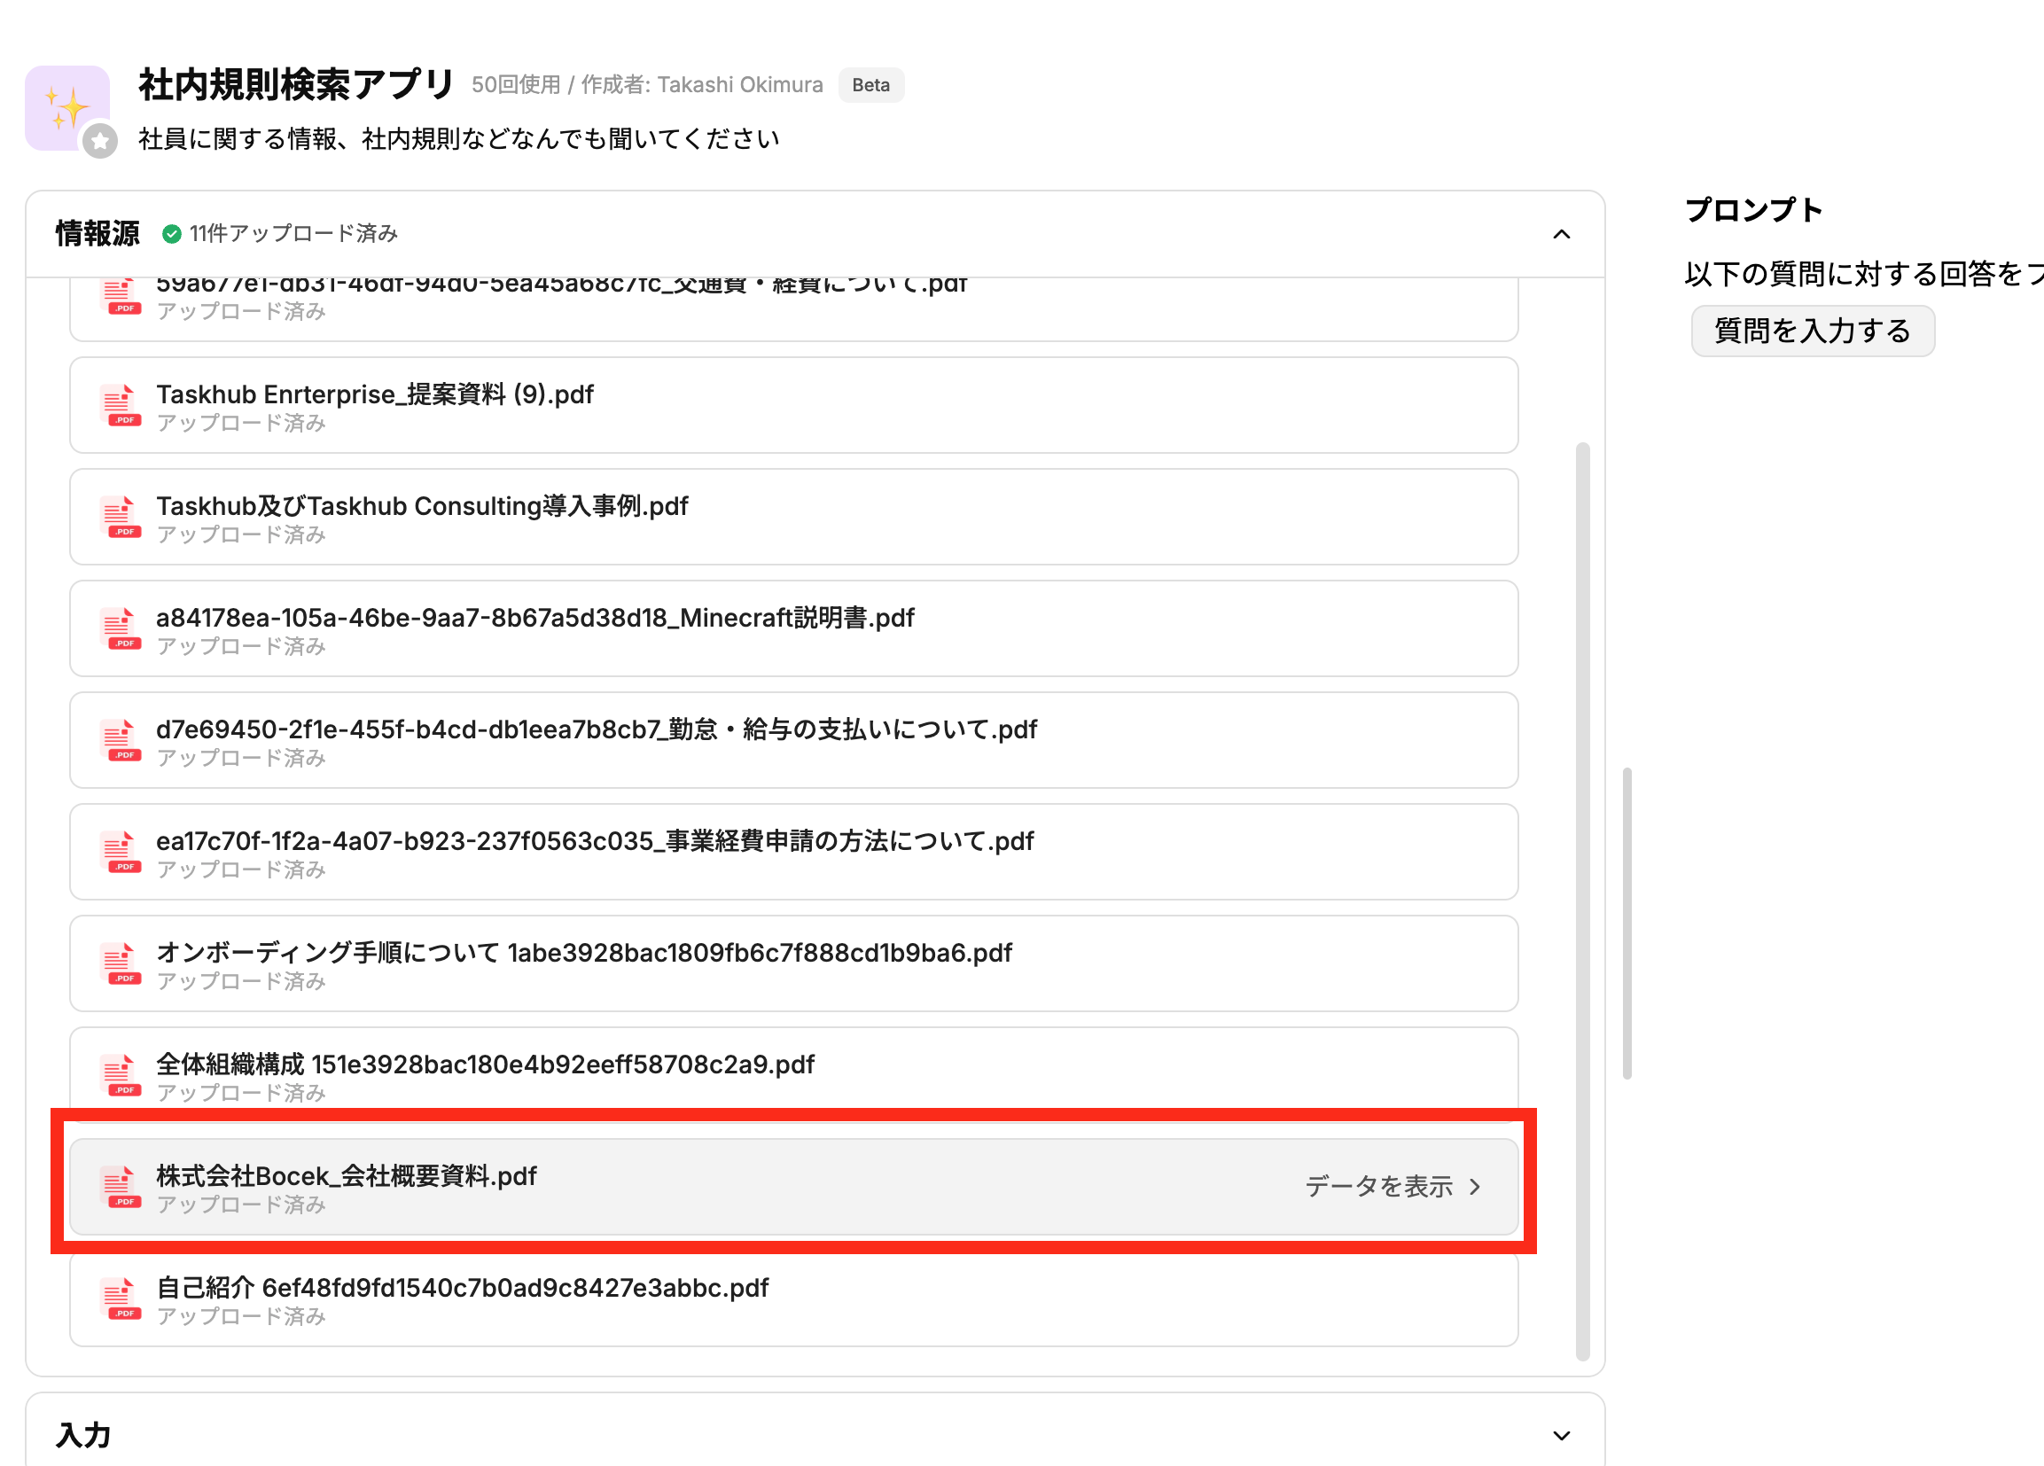Select 事業経費申請の方法について.pdf file
2044x1466 pixels.
(594, 841)
